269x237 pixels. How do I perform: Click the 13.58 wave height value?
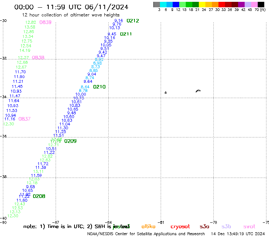coord(30,27)
